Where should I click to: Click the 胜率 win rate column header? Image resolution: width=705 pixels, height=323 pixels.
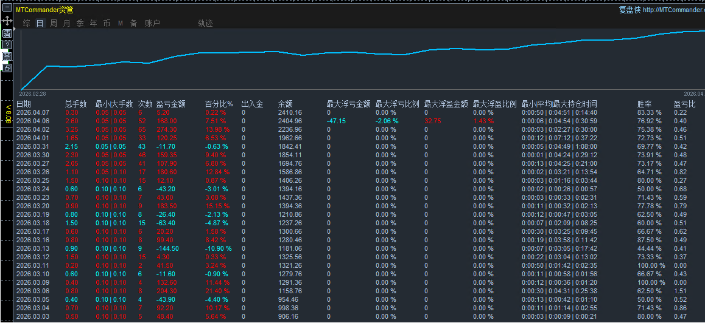pyautogui.click(x=644, y=104)
